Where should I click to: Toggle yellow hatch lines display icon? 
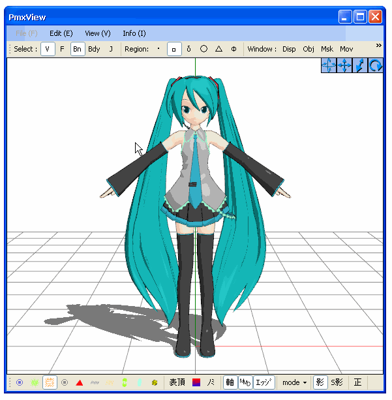pyautogui.click(x=110, y=382)
